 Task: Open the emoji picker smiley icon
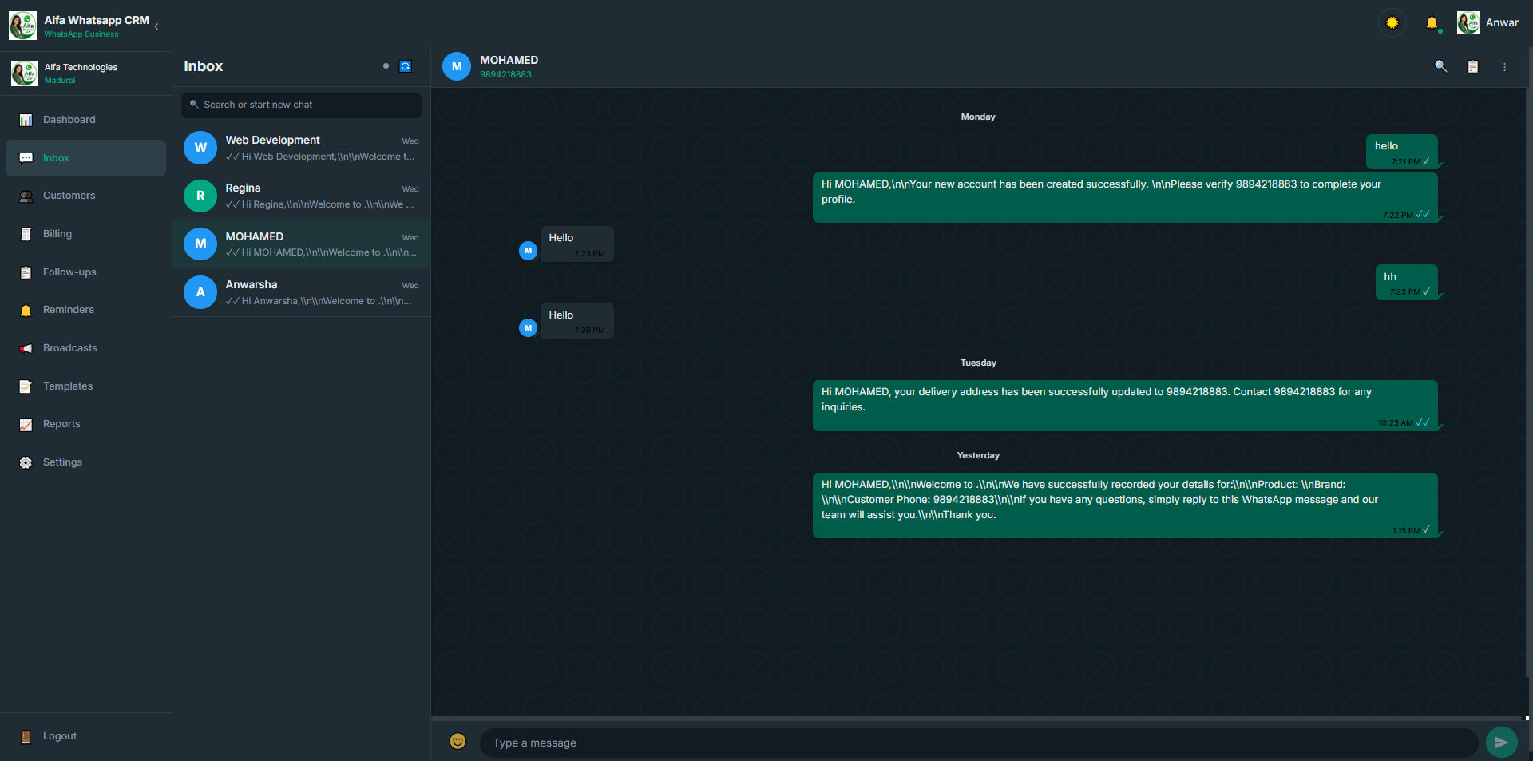[x=458, y=742]
